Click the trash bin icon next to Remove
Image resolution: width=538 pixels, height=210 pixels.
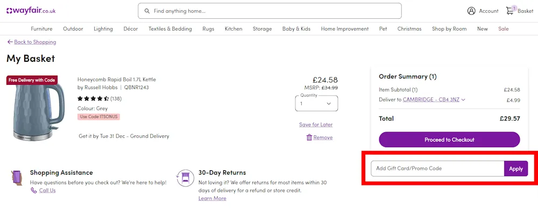[x=309, y=137]
